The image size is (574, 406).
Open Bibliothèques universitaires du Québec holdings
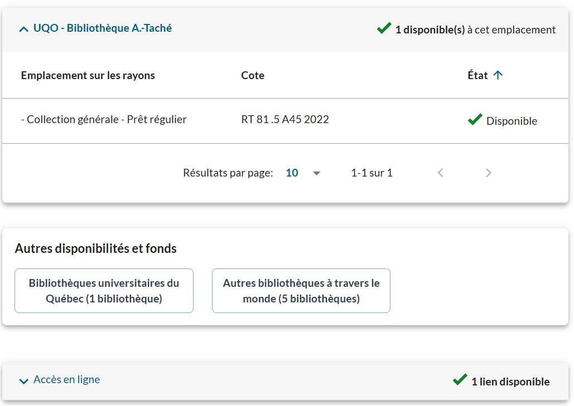tap(104, 291)
